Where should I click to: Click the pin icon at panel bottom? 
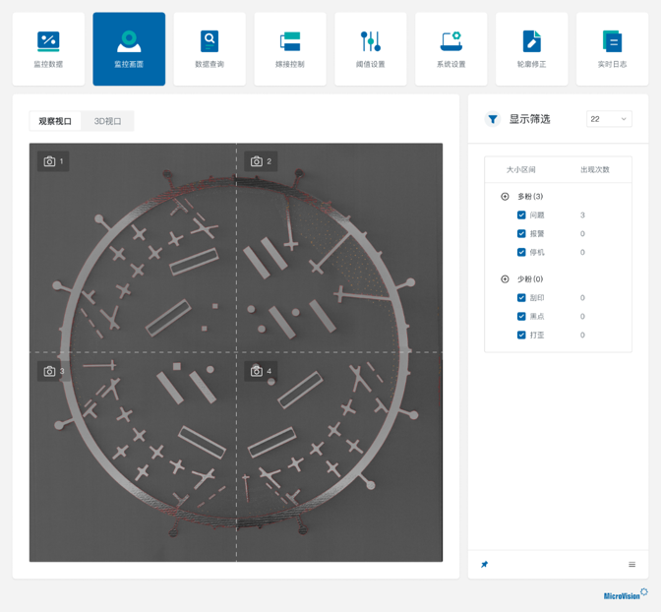click(484, 565)
